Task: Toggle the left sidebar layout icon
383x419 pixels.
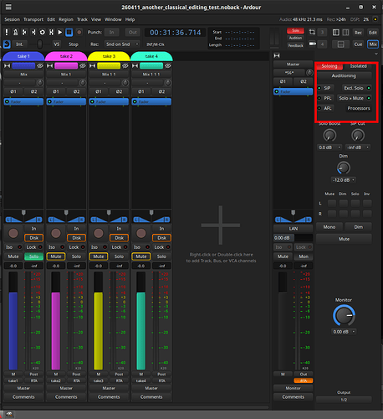Action: pyautogui.click(x=336, y=33)
